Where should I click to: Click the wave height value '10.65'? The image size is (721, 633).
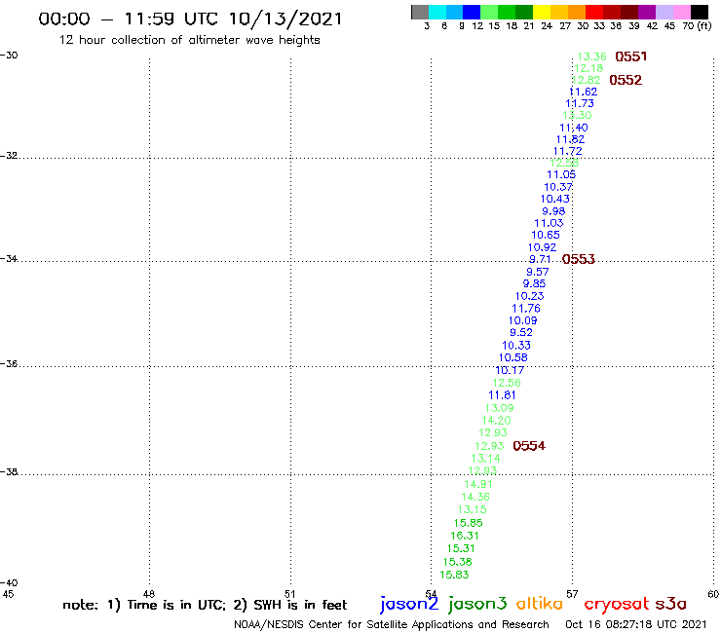[x=546, y=236]
